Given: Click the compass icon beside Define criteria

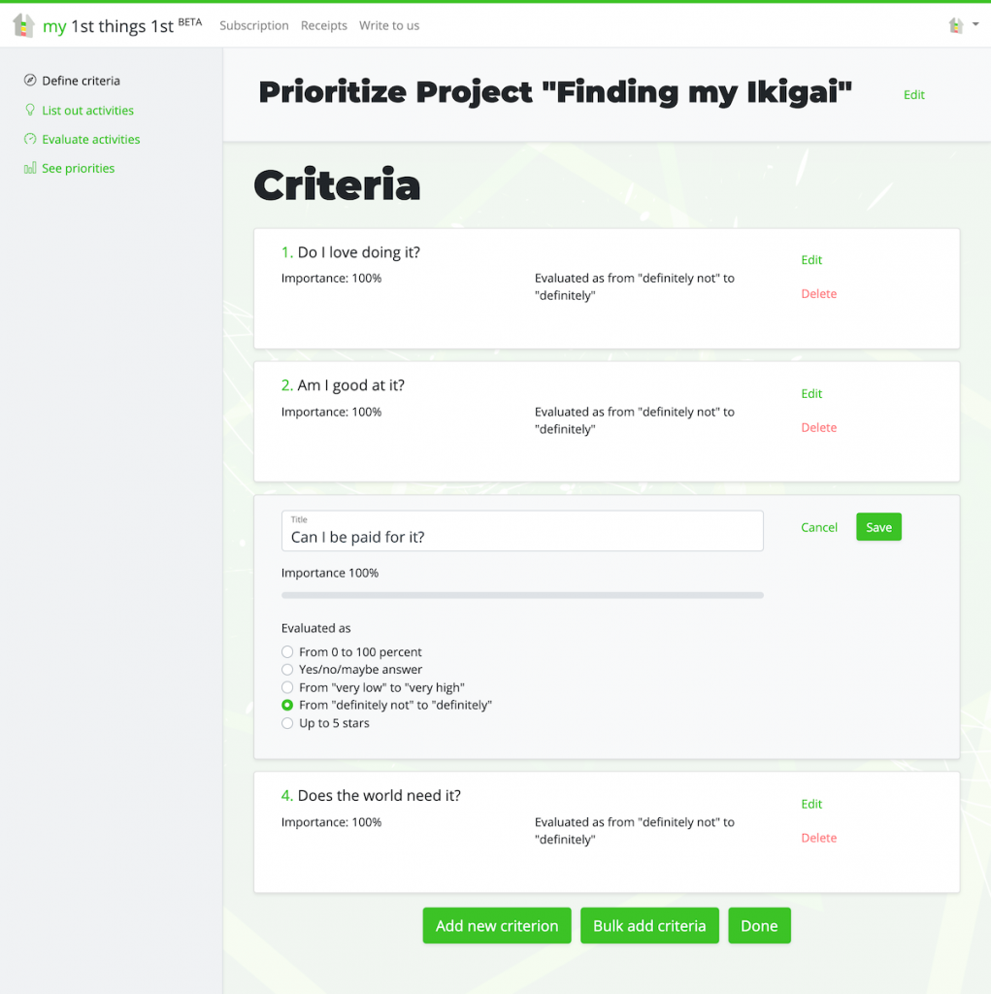Looking at the screenshot, I should 30,81.
